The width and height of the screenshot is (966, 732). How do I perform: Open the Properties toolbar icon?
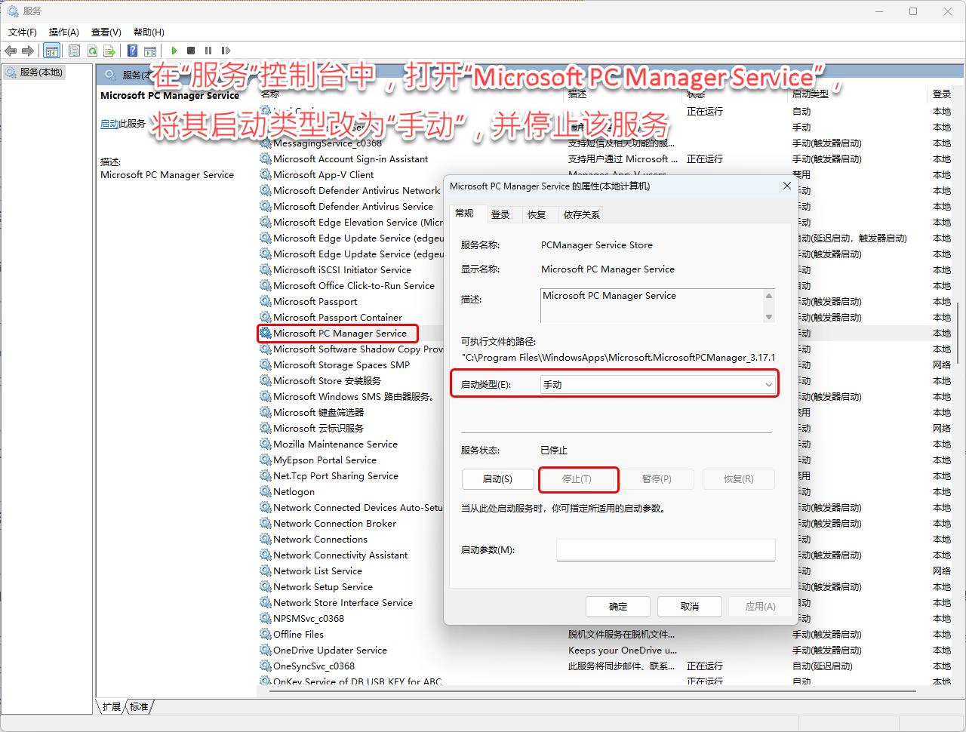[x=74, y=51]
